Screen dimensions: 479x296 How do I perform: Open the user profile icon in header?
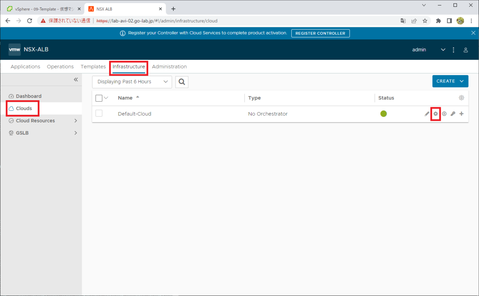(465, 50)
